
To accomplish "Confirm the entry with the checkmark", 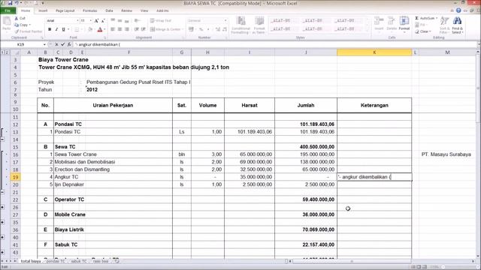I will (63, 44).
